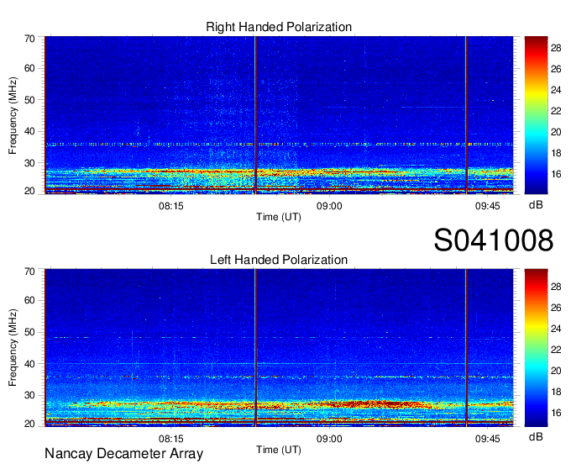Click the 'Left Handed Polarization' title
Screen dimensions: 571x464
(x=279, y=260)
